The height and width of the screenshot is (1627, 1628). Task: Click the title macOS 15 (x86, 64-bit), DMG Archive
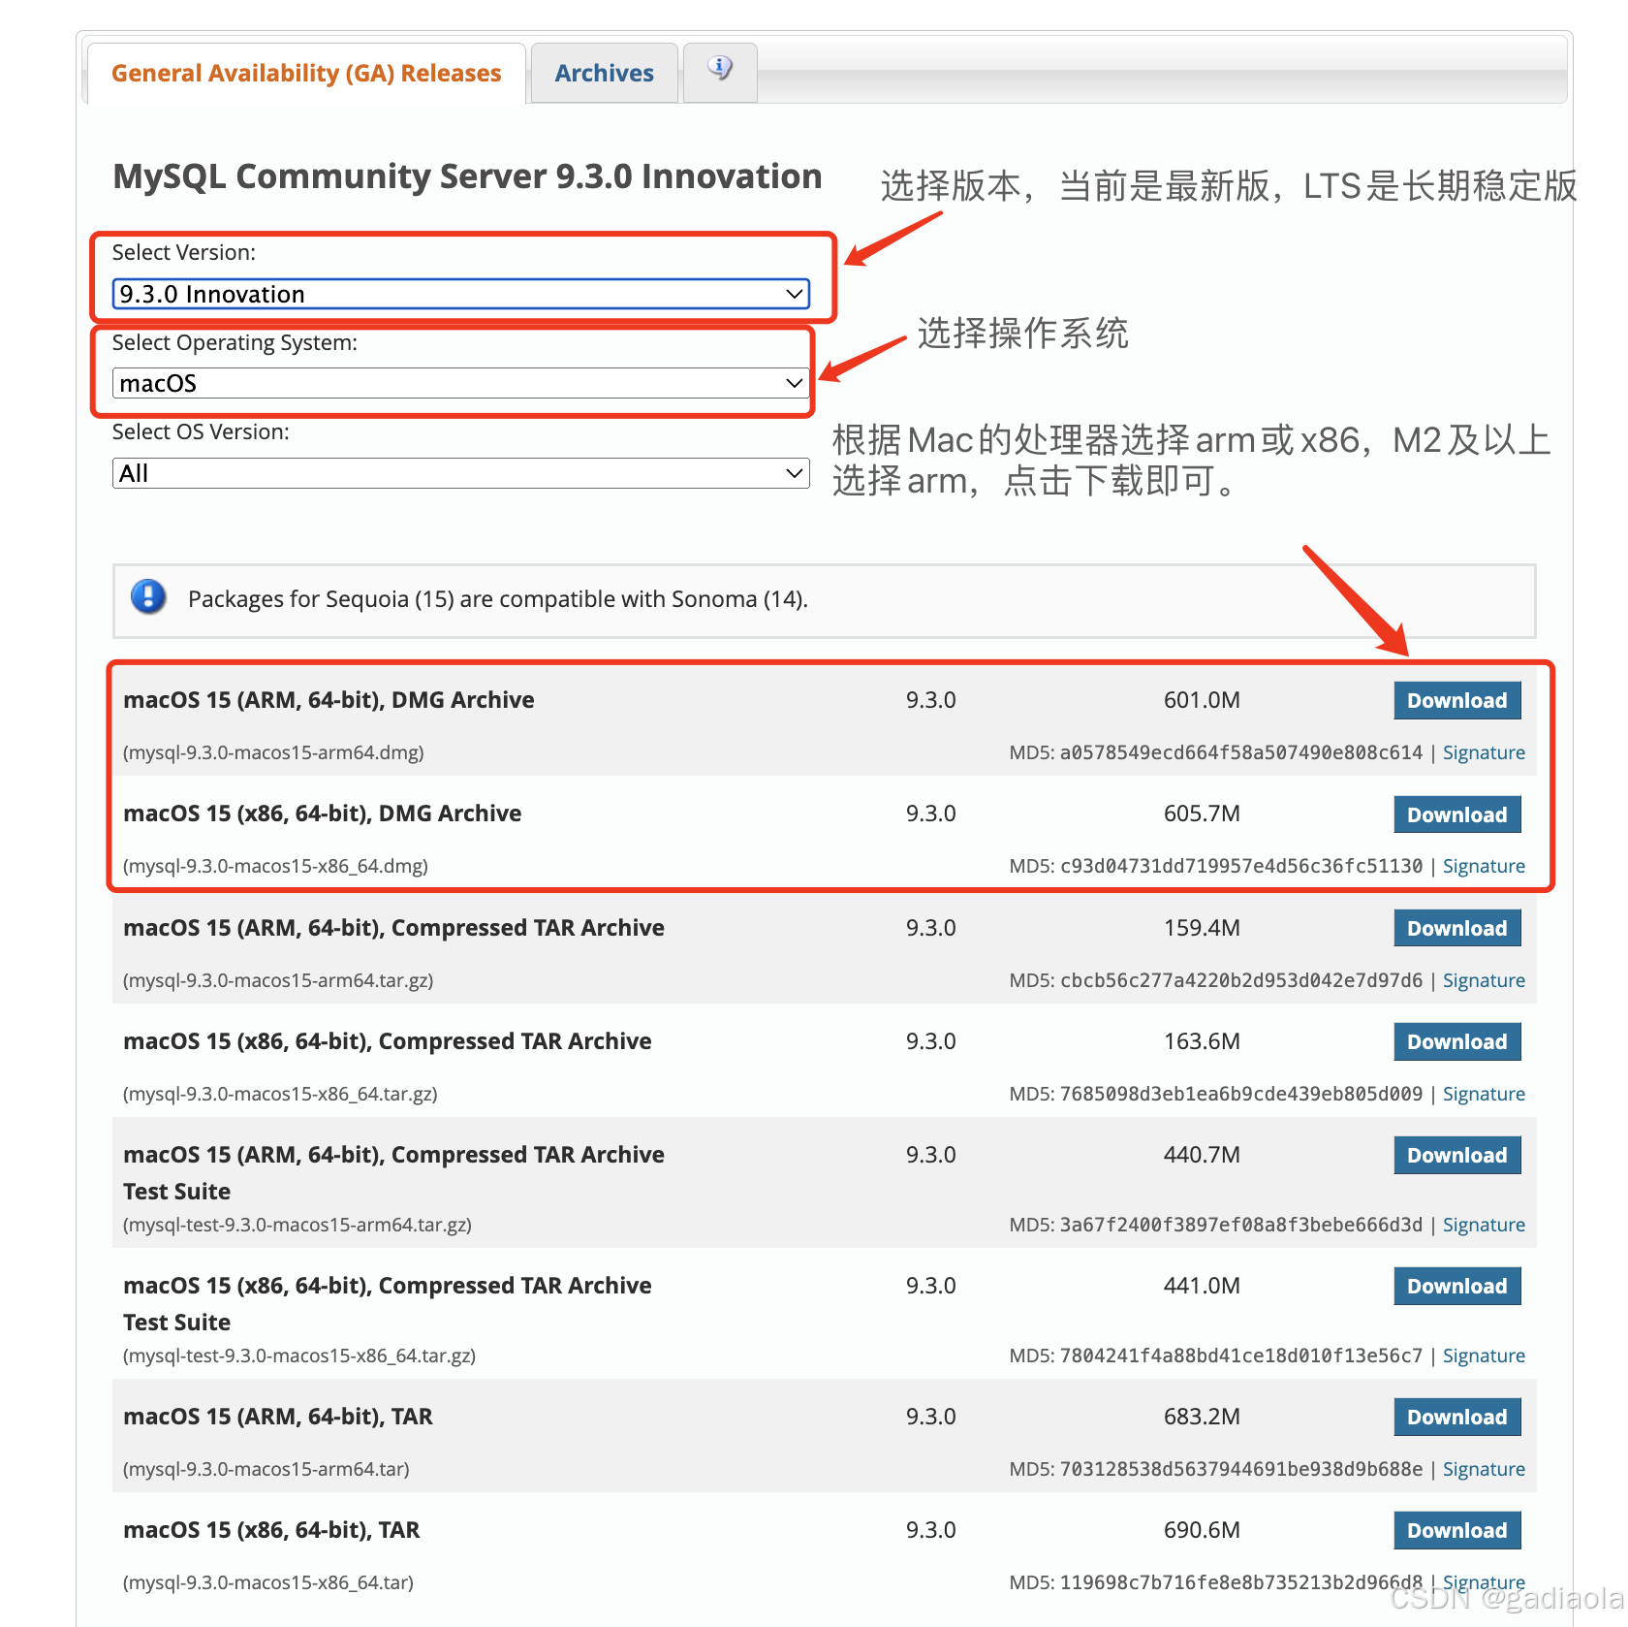[322, 813]
